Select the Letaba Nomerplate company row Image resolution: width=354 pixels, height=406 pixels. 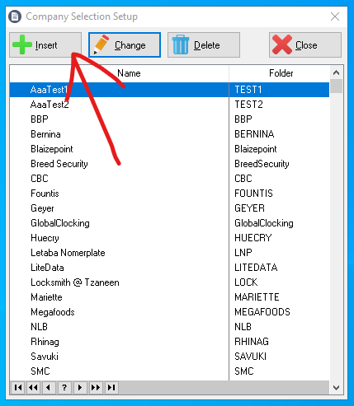coord(169,253)
